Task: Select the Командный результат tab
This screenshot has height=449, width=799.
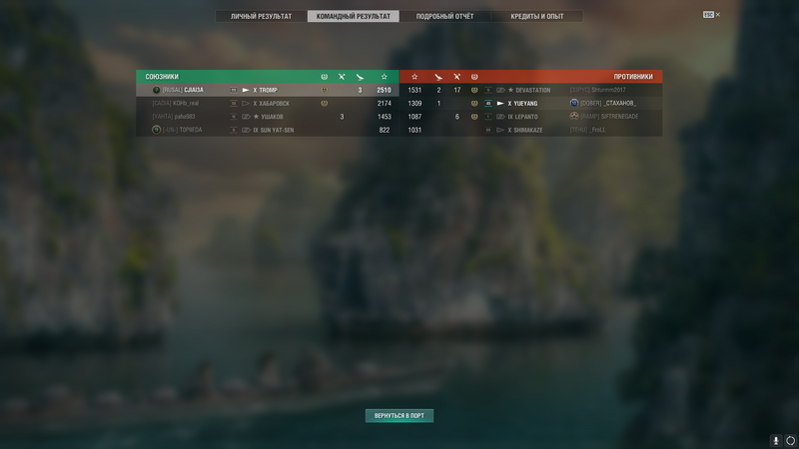Action: point(354,16)
